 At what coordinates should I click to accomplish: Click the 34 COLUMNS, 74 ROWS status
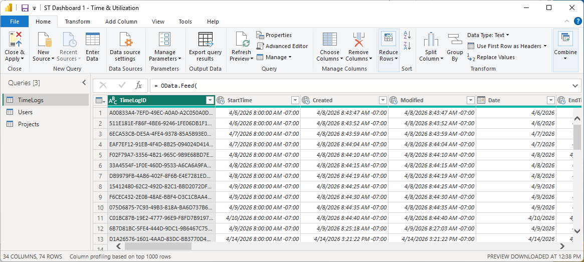(33, 256)
